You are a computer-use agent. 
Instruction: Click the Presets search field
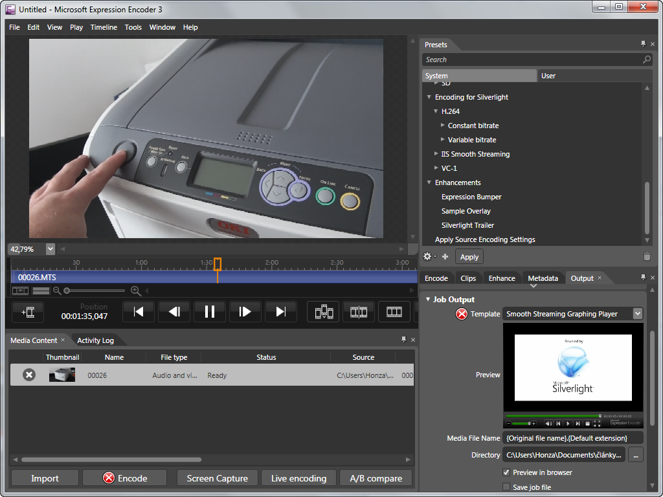533,60
